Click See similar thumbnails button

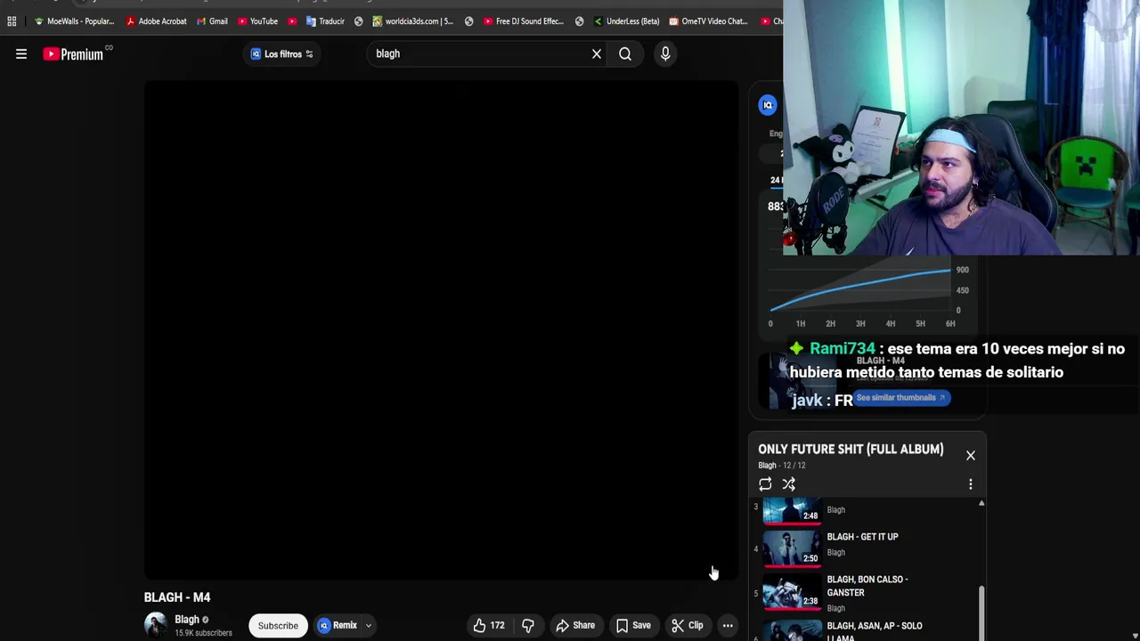tap(901, 398)
